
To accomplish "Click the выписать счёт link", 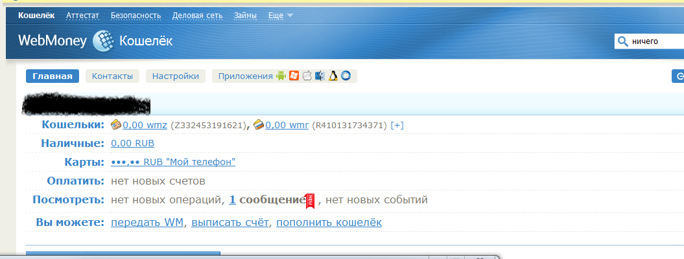I will (230, 223).
